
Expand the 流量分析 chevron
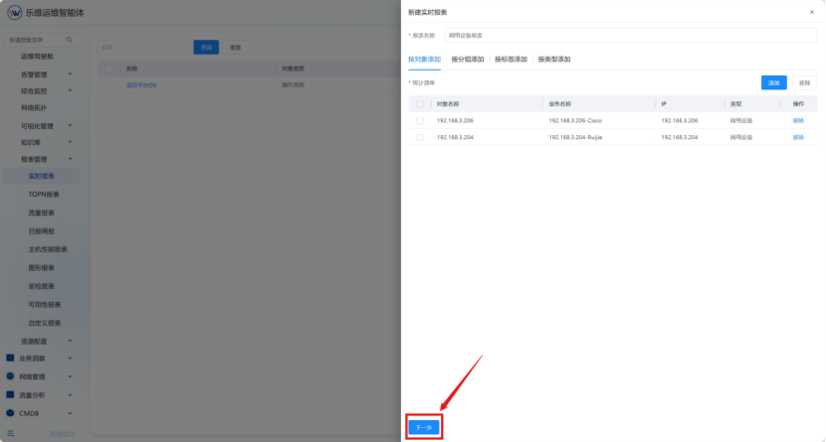(x=70, y=395)
